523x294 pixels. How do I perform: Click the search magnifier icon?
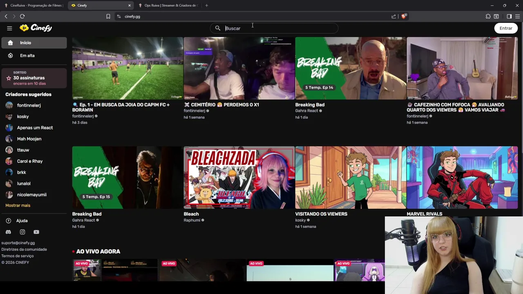pos(218,28)
